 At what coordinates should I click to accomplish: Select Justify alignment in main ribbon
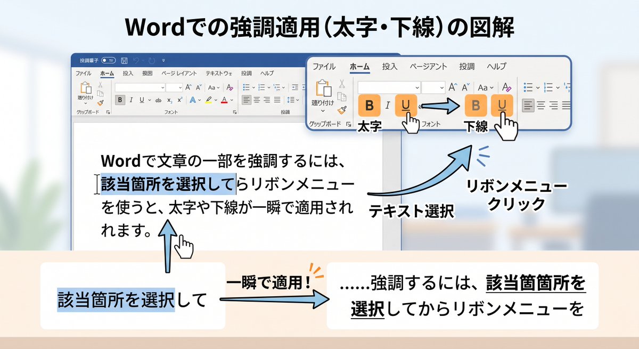tap(277, 100)
